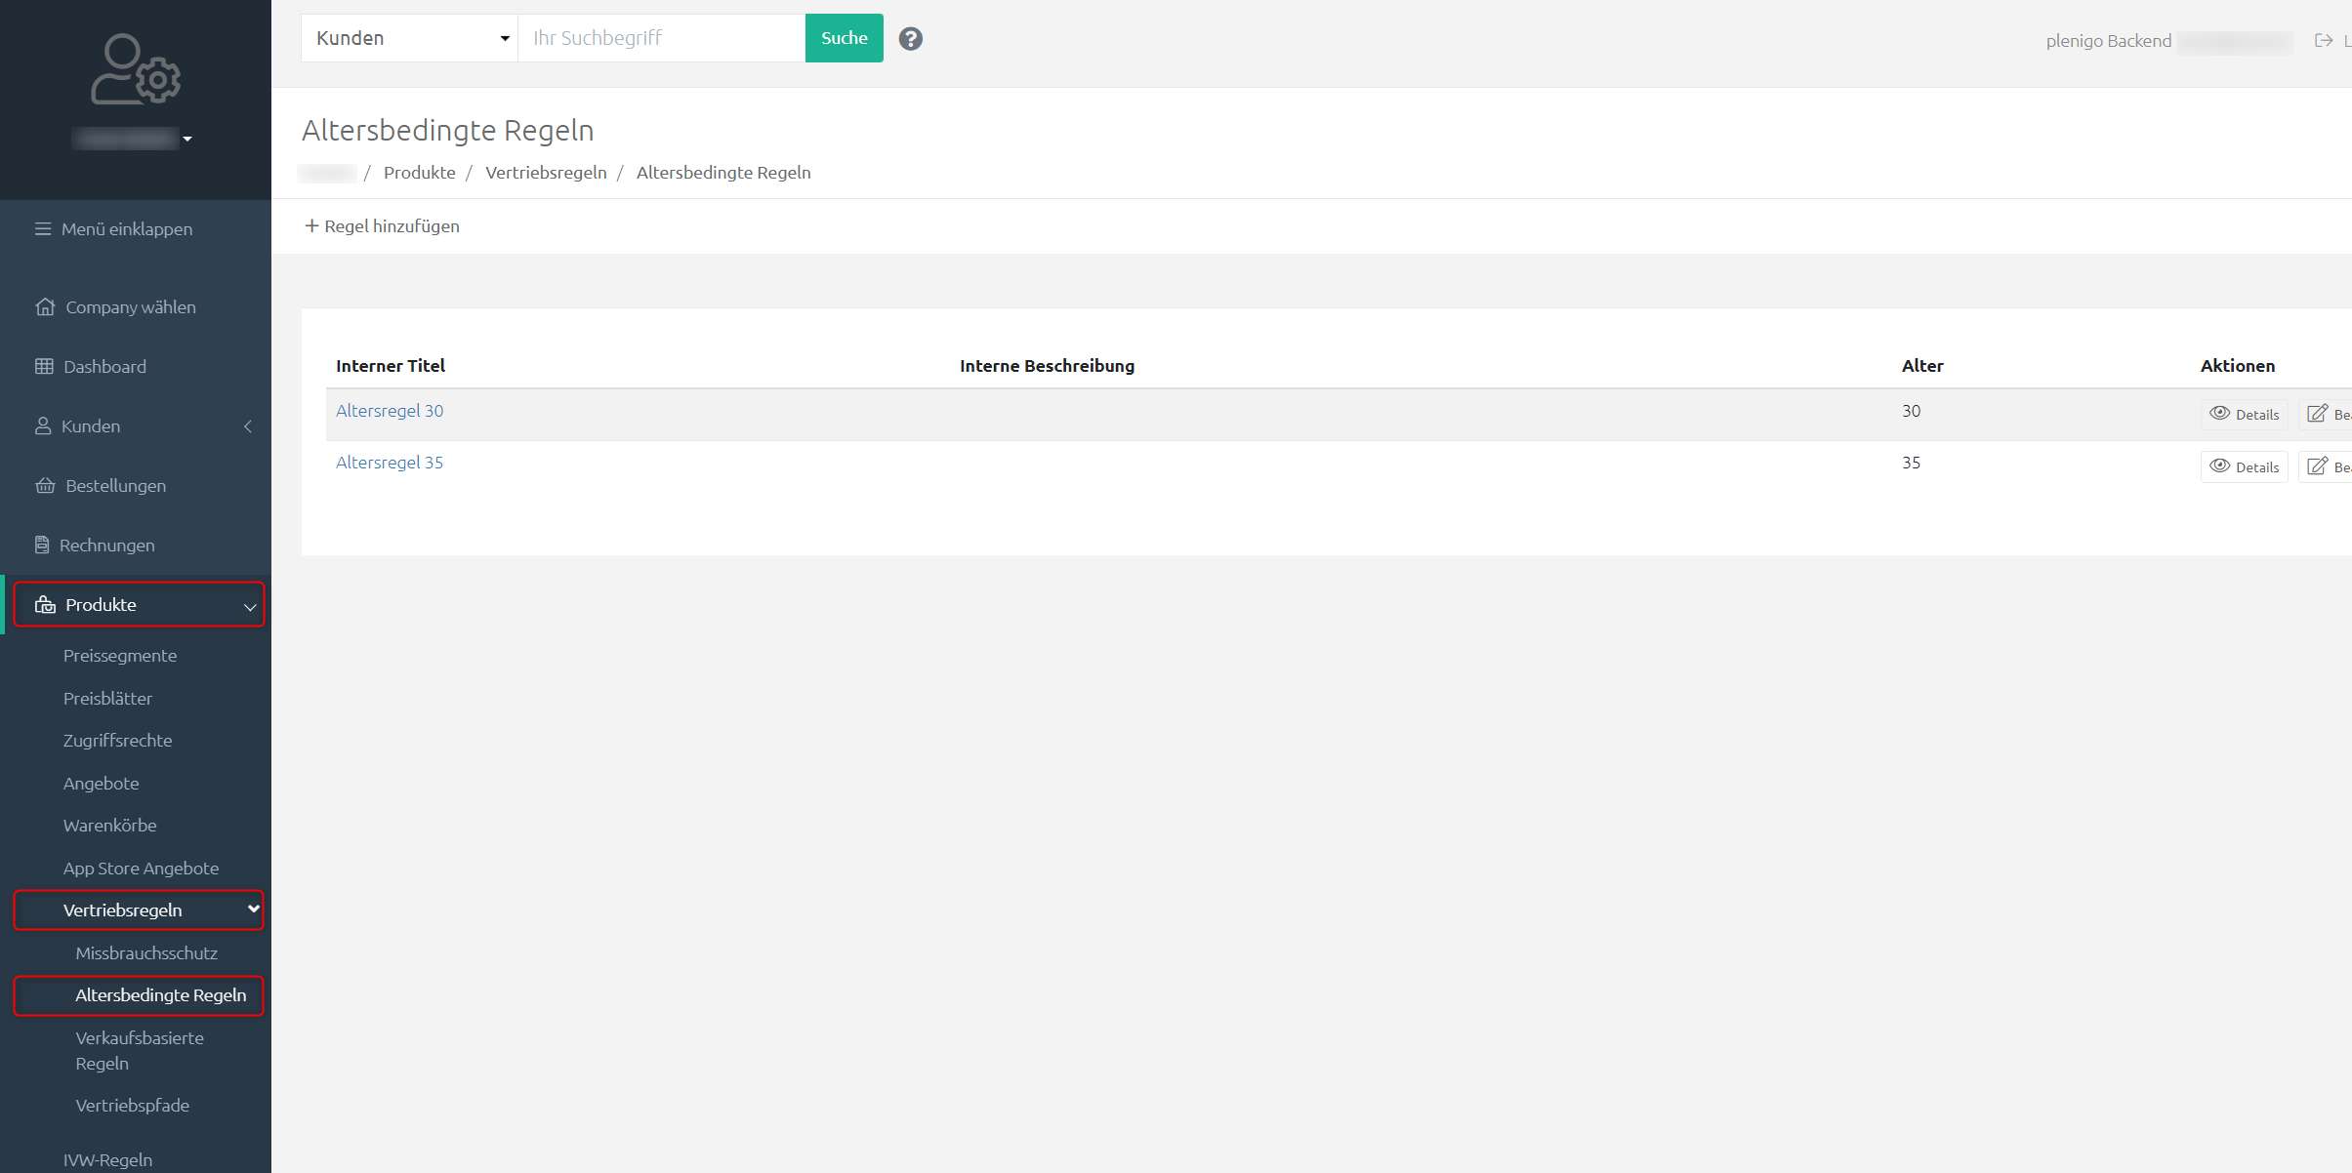Click the Interne Beschreibung column header

point(1047,366)
